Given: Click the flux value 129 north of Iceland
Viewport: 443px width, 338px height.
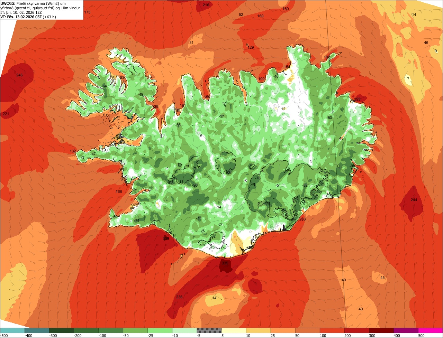Looking at the screenshot, I should click(251, 47).
